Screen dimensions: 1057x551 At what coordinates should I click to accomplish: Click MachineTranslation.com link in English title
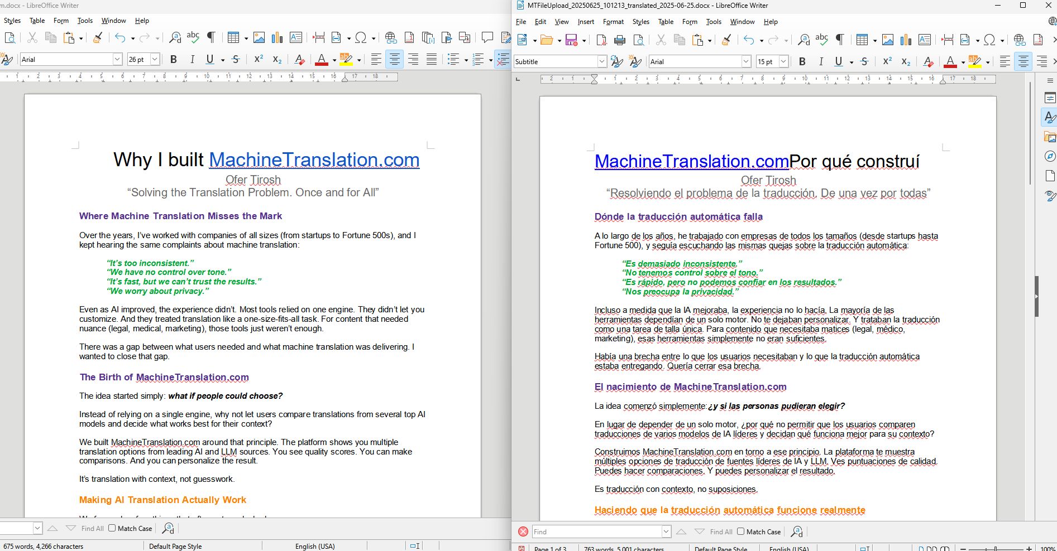click(314, 160)
